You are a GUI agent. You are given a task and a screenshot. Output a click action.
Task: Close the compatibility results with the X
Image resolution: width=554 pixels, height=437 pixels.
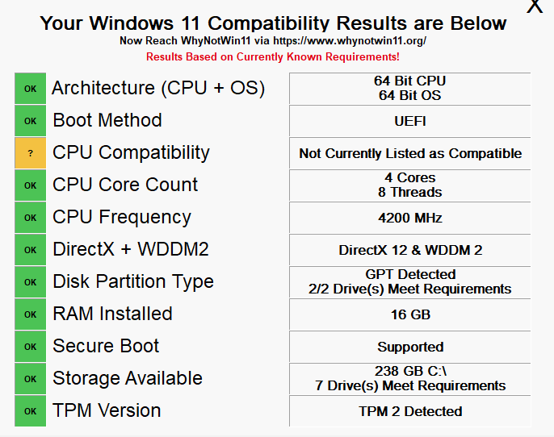pos(535,6)
